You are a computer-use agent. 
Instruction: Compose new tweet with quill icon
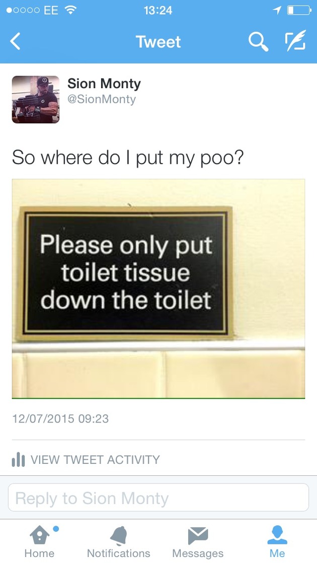[x=295, y=40]
